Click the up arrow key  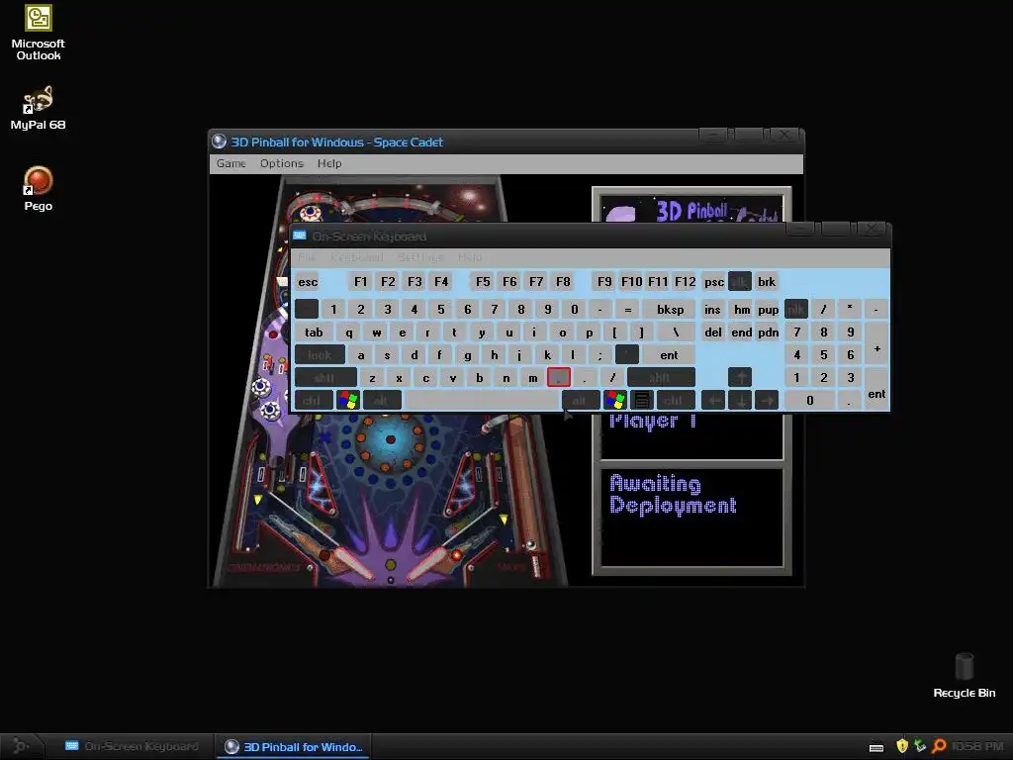tap(740, 377)
